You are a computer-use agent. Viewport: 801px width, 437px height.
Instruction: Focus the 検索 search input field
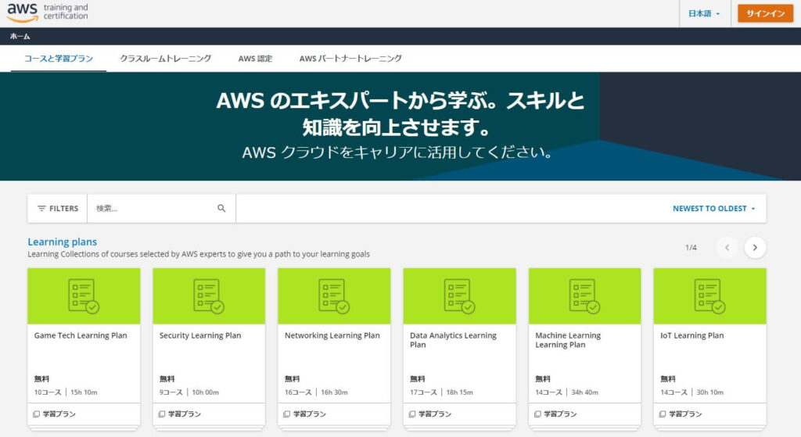[153, 209]
